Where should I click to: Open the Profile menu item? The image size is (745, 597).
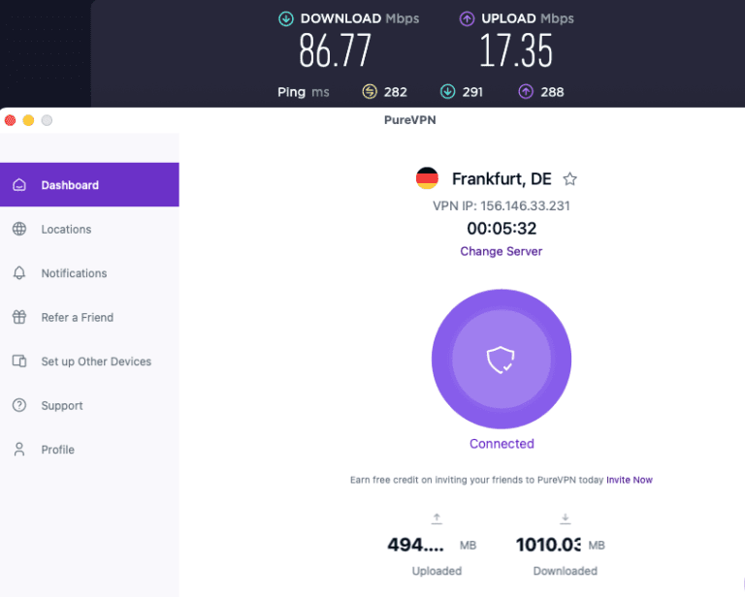tap(89, 450)
